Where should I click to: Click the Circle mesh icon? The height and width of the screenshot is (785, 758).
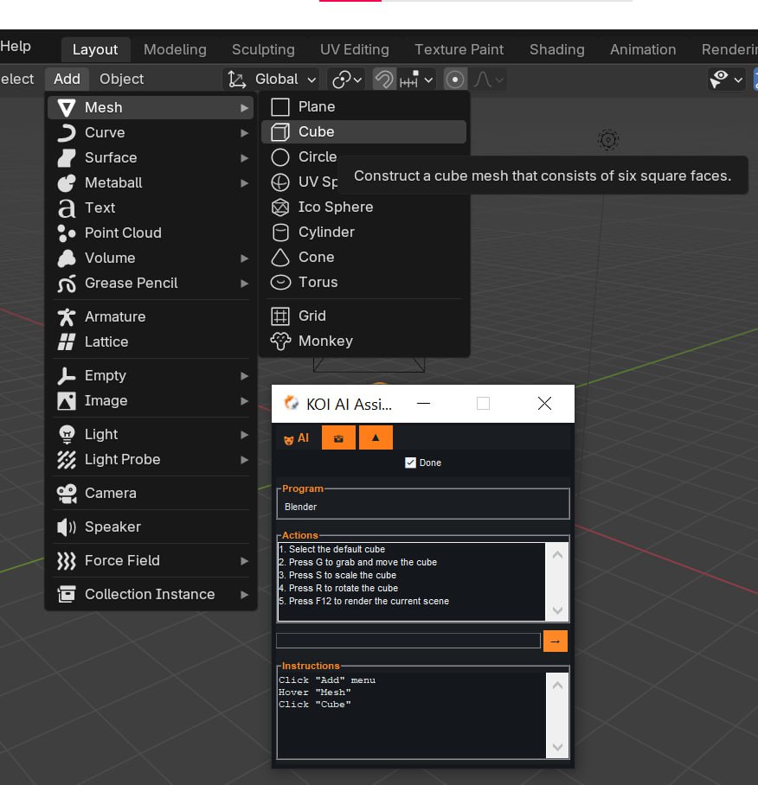coord(280,157)
